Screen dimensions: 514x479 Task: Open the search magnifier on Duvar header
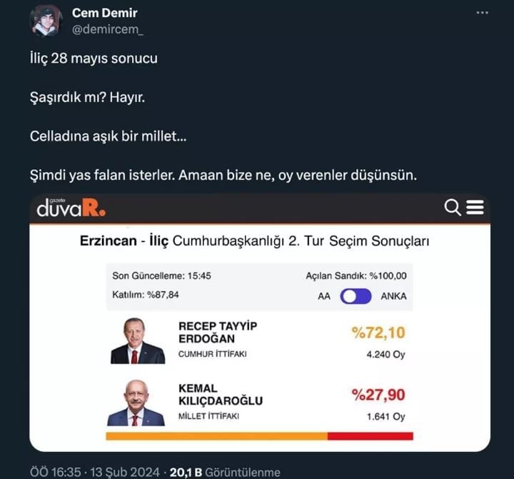(453, 208)
